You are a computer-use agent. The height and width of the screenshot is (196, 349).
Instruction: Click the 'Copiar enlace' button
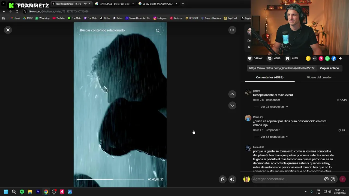(329, 68)
